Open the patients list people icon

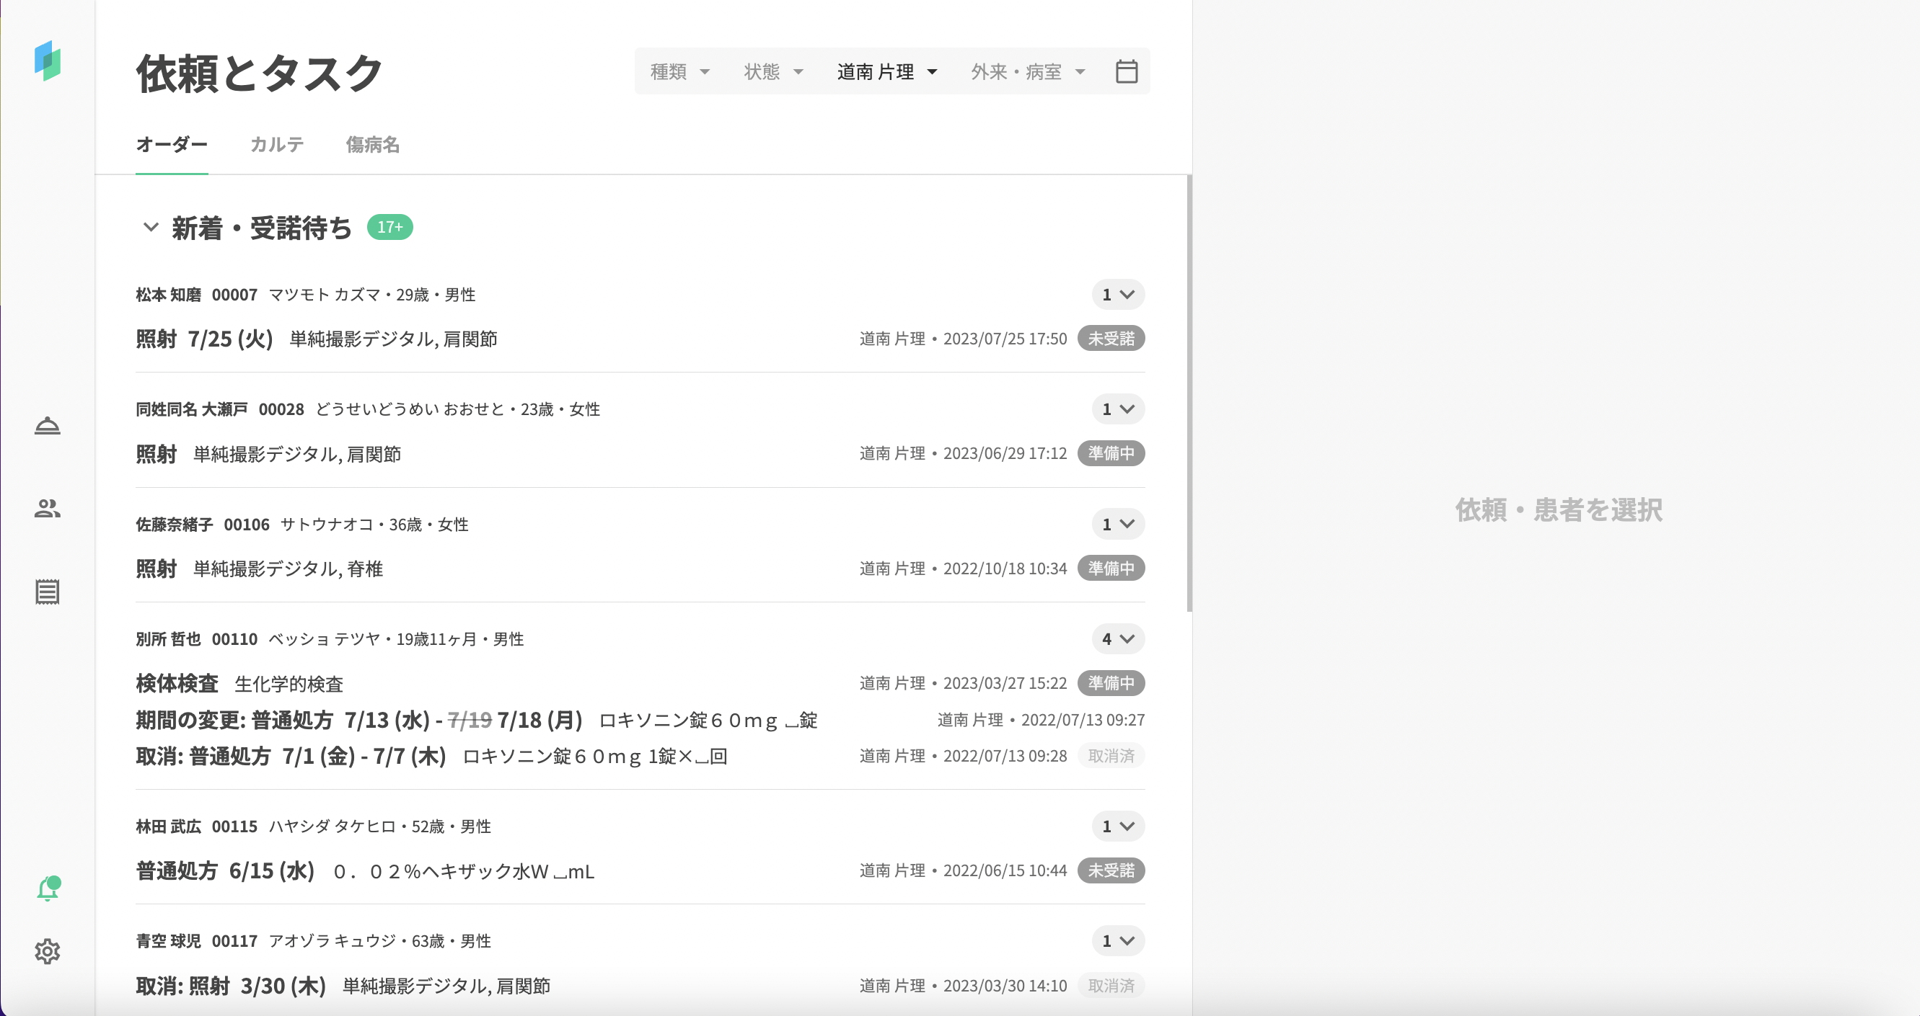pos(47,509)
